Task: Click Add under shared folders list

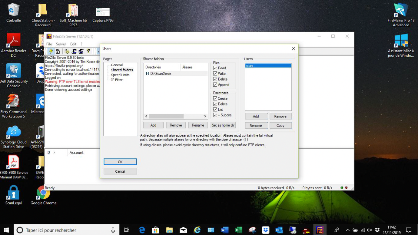Action: point(153,125)
